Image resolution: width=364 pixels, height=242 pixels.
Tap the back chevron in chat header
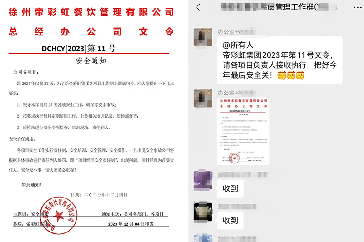click(198, 8)
